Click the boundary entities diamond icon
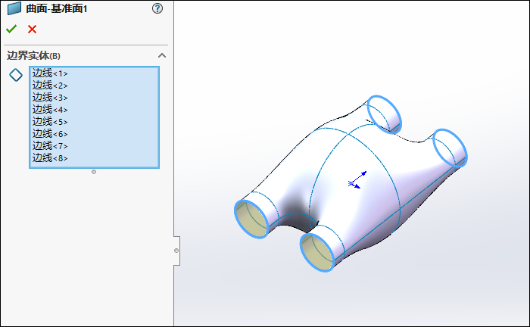Image resolution: width=530 pixels, height=327 pixels. 16,75
